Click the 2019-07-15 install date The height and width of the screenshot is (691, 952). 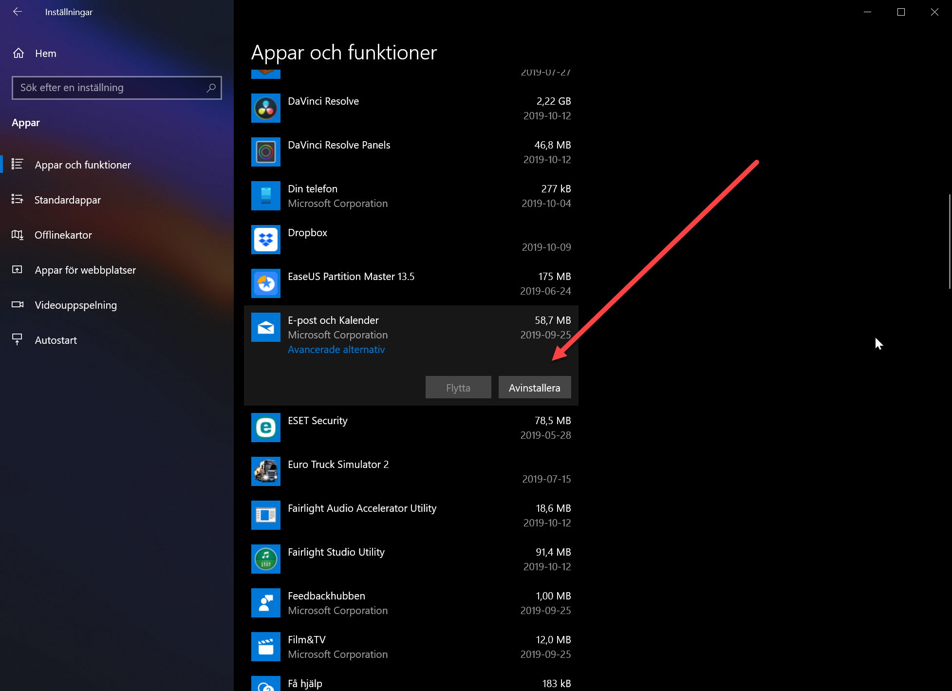(546, 479)
